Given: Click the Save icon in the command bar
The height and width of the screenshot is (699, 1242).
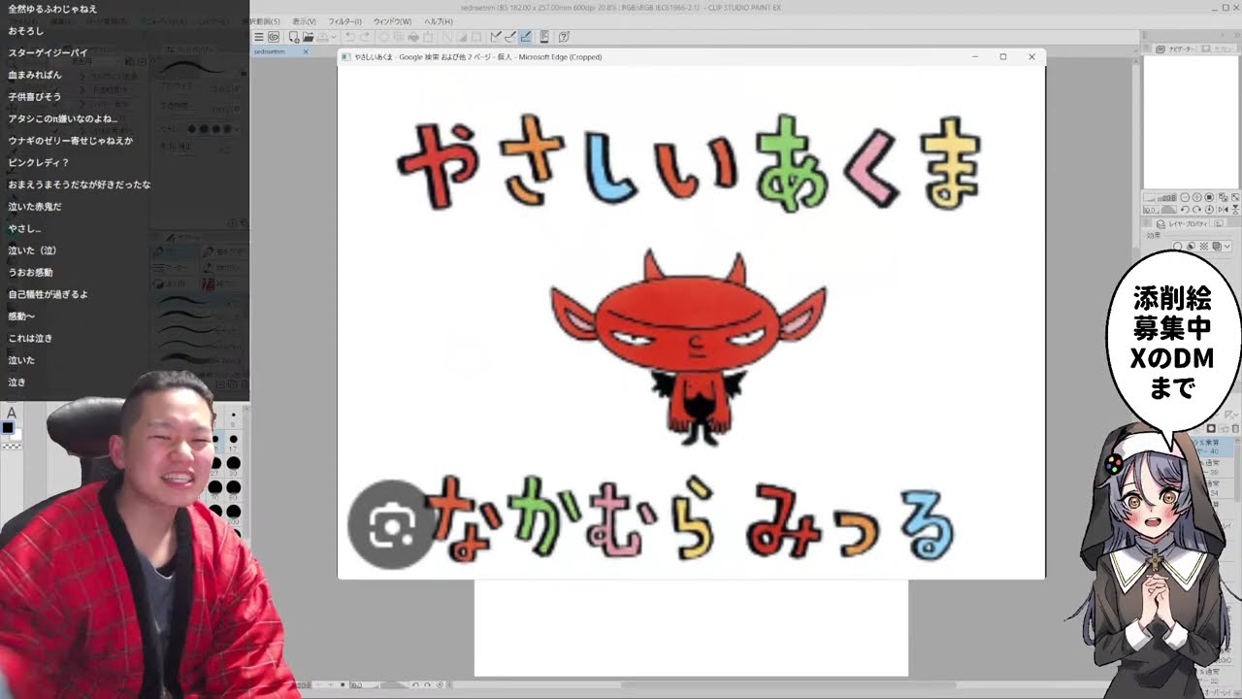Looking at the screenshot, I should point(322,37).
